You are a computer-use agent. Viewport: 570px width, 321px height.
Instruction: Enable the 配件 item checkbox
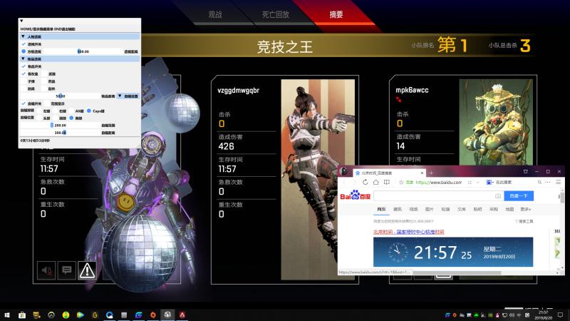pyautogui.click(x=44, y=88)
